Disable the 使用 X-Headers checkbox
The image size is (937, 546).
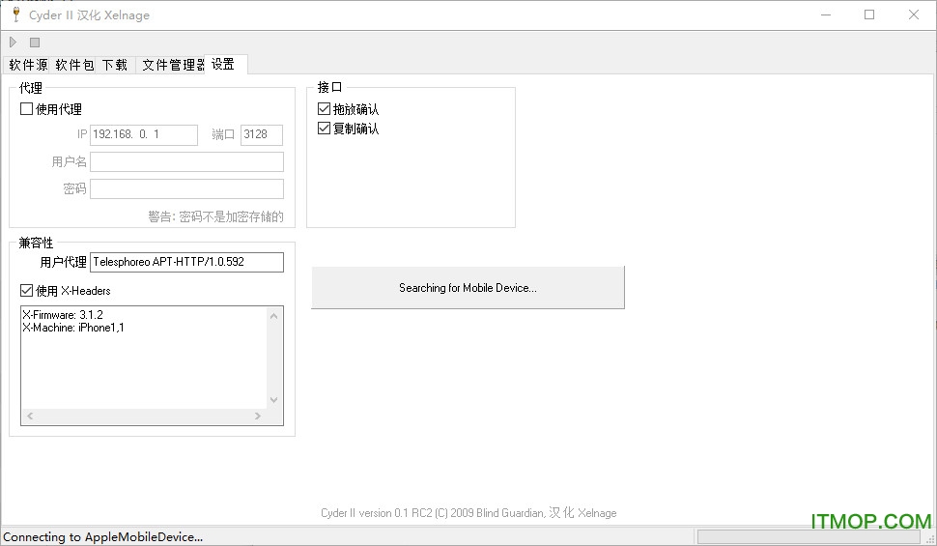click(27, 290)
